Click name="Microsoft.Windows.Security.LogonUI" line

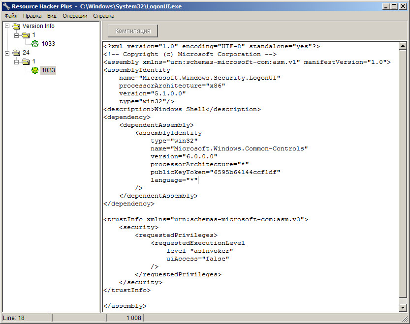199,78
